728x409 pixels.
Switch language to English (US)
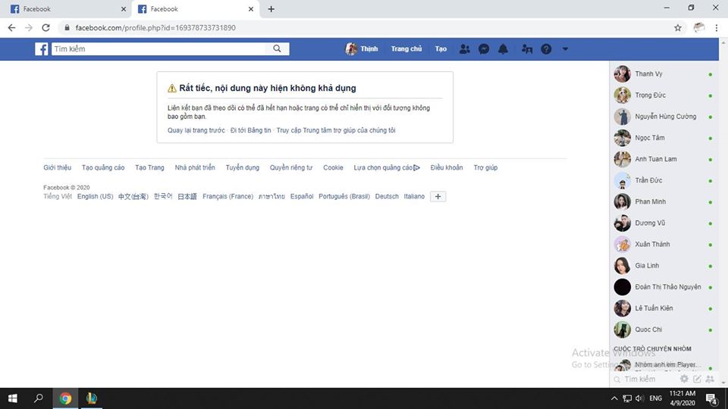tap(96, 197)
